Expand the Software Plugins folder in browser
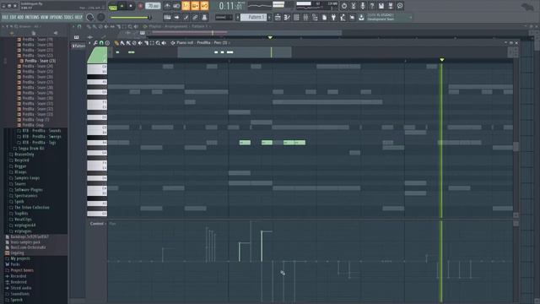The image size is (540, 304). 29,189
